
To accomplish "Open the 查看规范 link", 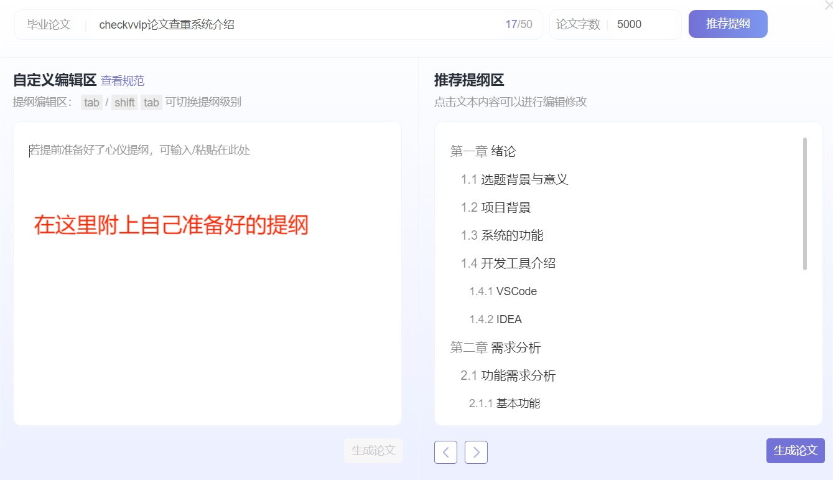I will [123, 80].
